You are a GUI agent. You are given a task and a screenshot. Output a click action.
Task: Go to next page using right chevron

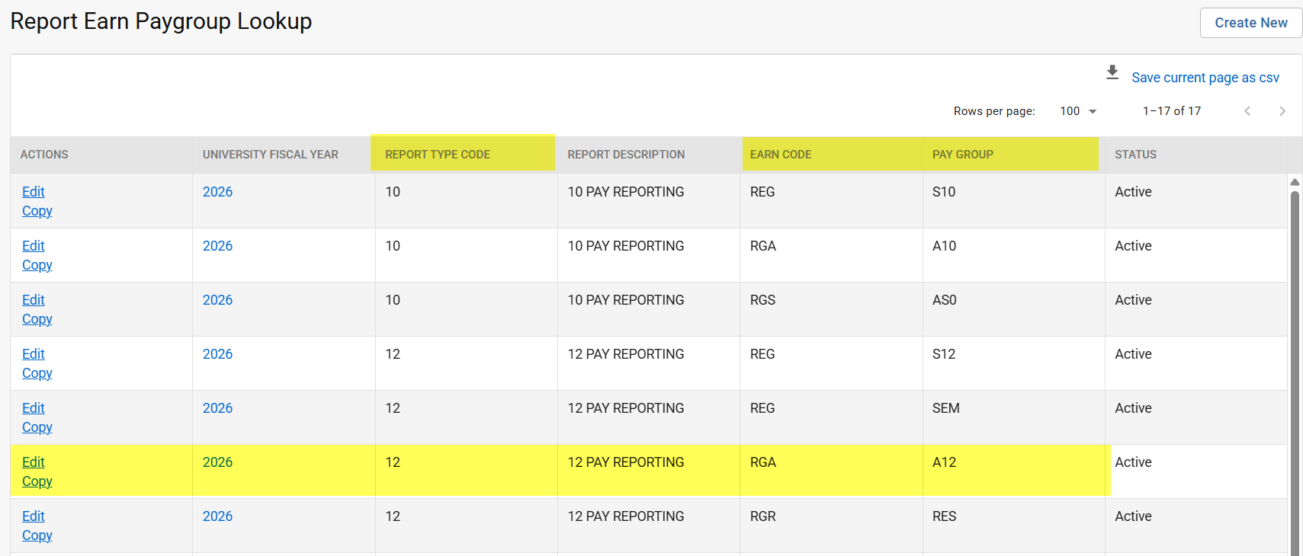(x=1282, y=111)
